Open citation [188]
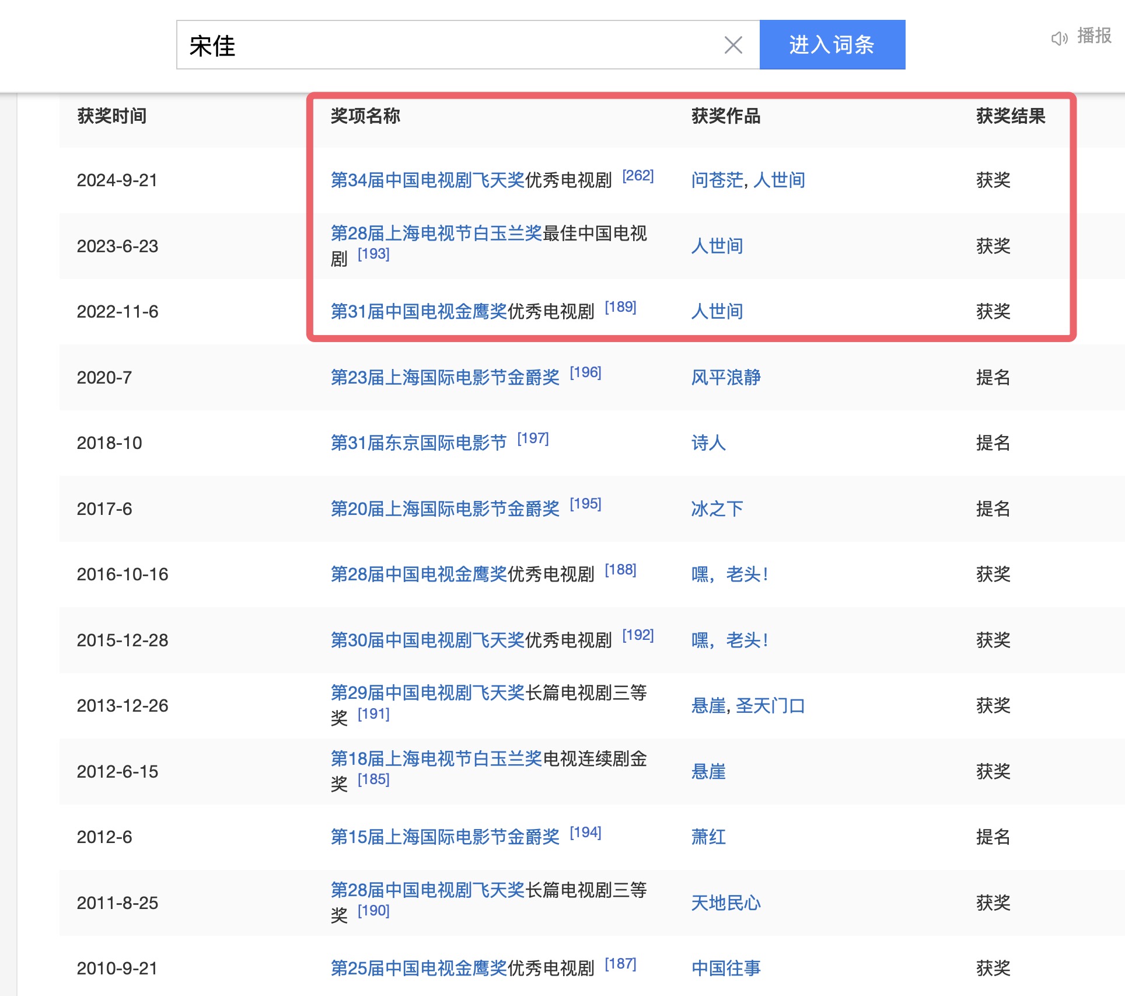1125x996 pixels. coord(620,570)
